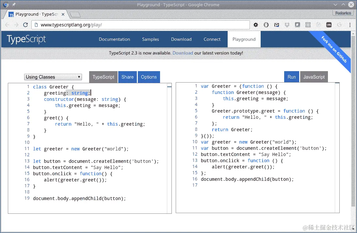Click 'return Greeter;' in JavaScript output
357x233 pixels.
232,130
